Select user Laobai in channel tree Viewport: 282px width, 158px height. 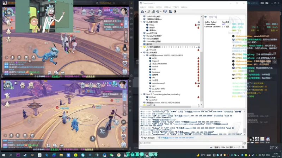tap(155, 66)
